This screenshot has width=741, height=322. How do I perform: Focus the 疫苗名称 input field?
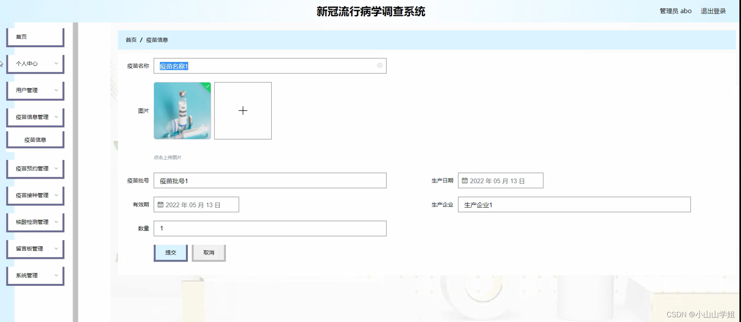tap(270, 66)
